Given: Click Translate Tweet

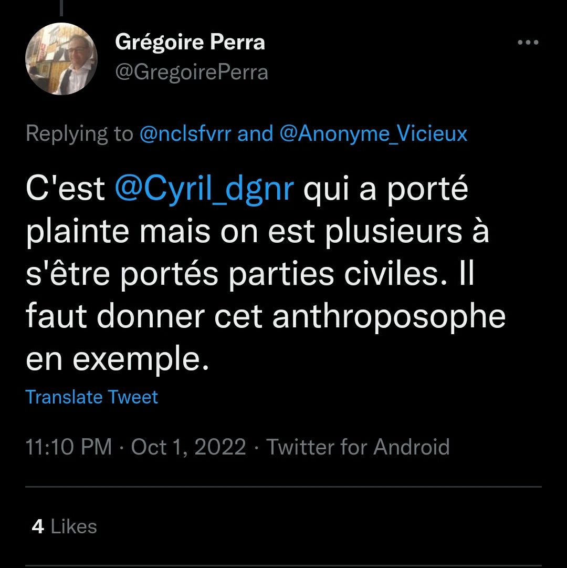Looking at the screenshot, I should pos(92,397).
